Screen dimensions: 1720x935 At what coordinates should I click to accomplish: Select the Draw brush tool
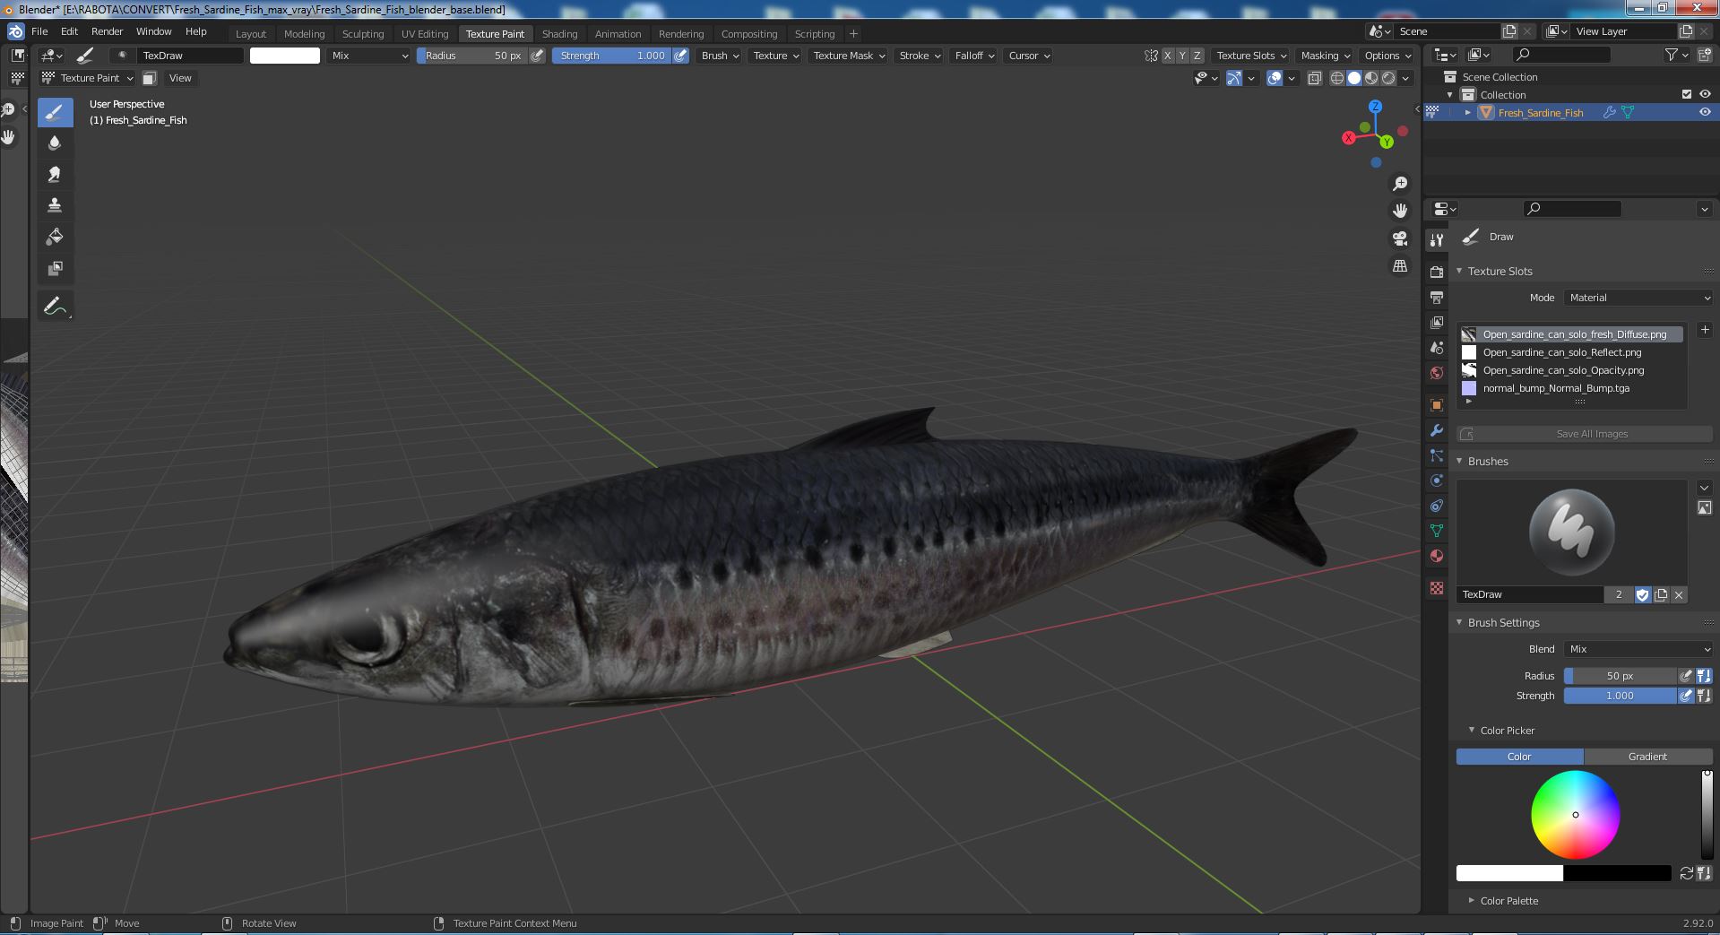click(55, 112)
